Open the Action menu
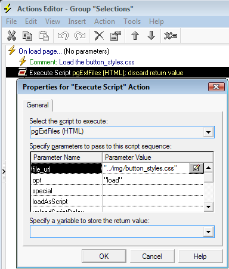This screenshot has height=269, width=229. click(104, 21)
